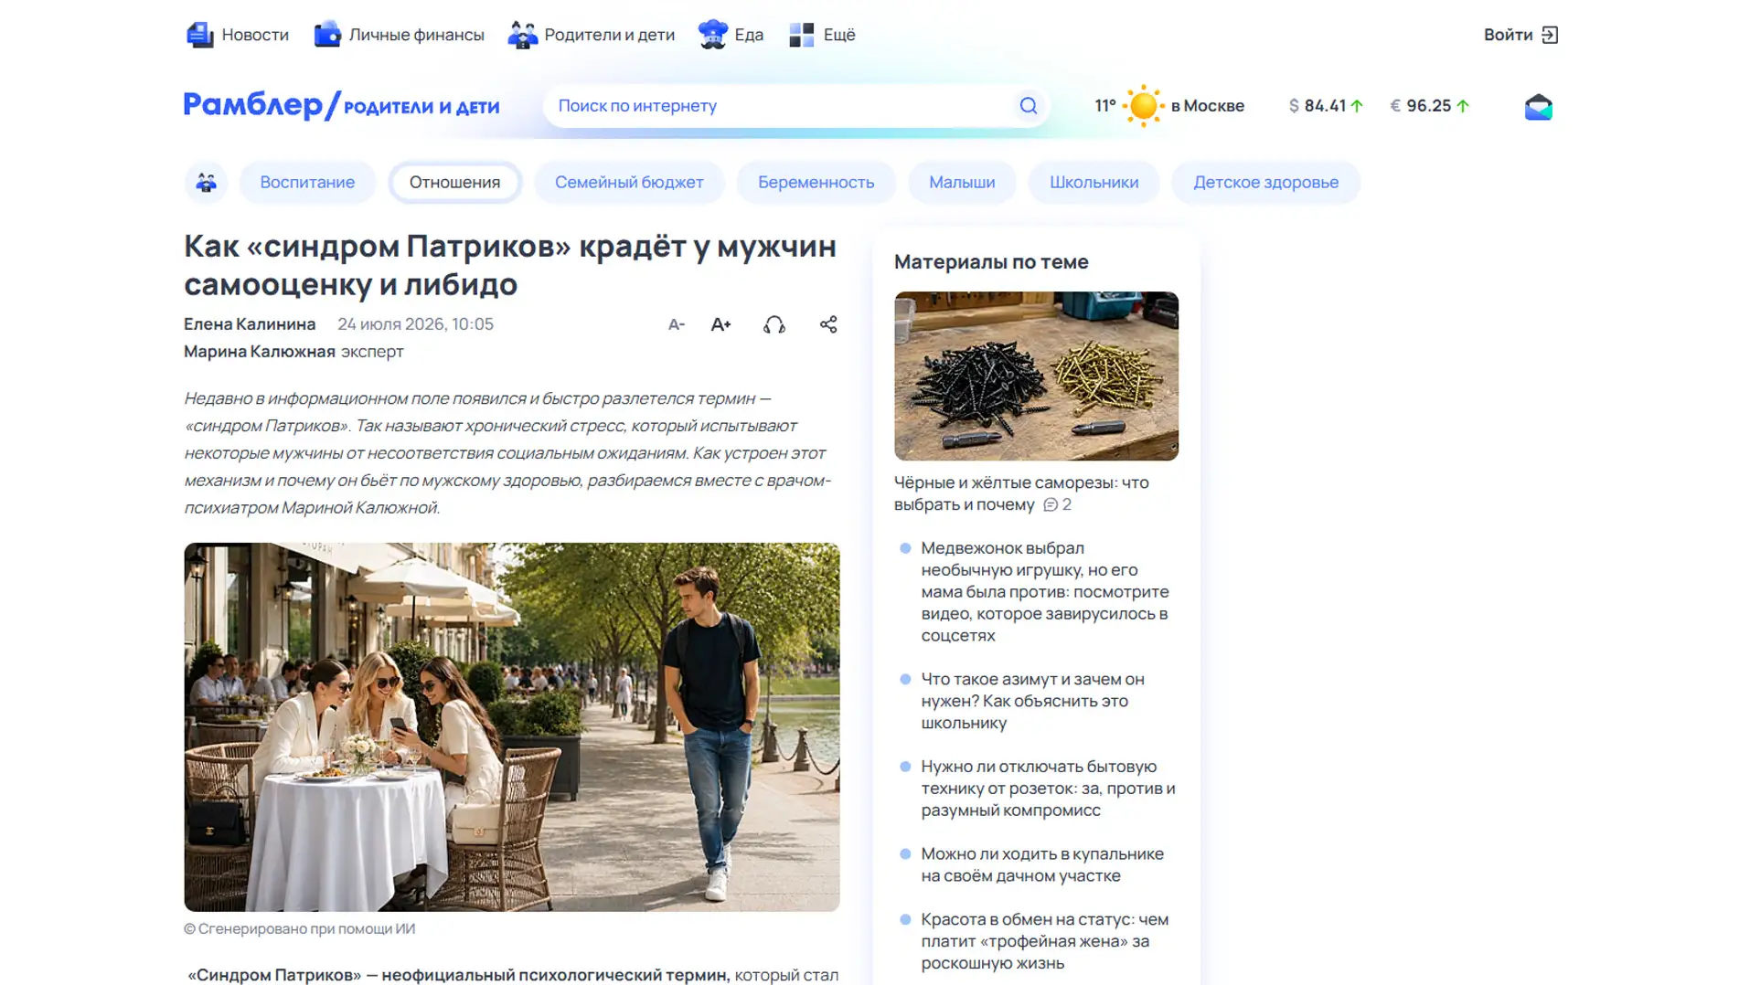Open the Новости section icon

coord(199,35)
